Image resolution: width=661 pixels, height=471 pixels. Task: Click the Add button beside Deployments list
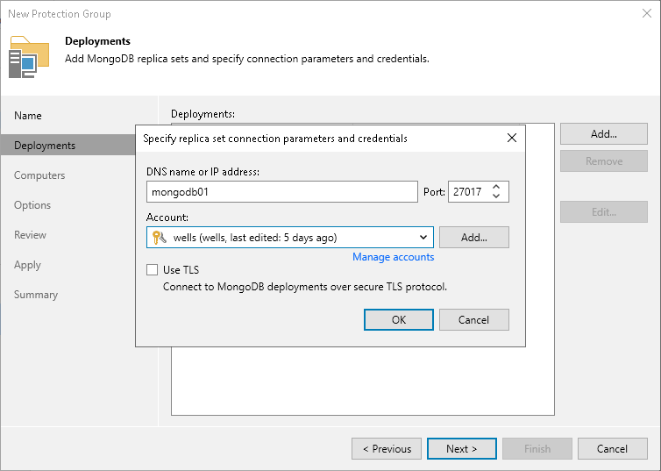click(x=604, y=133)
